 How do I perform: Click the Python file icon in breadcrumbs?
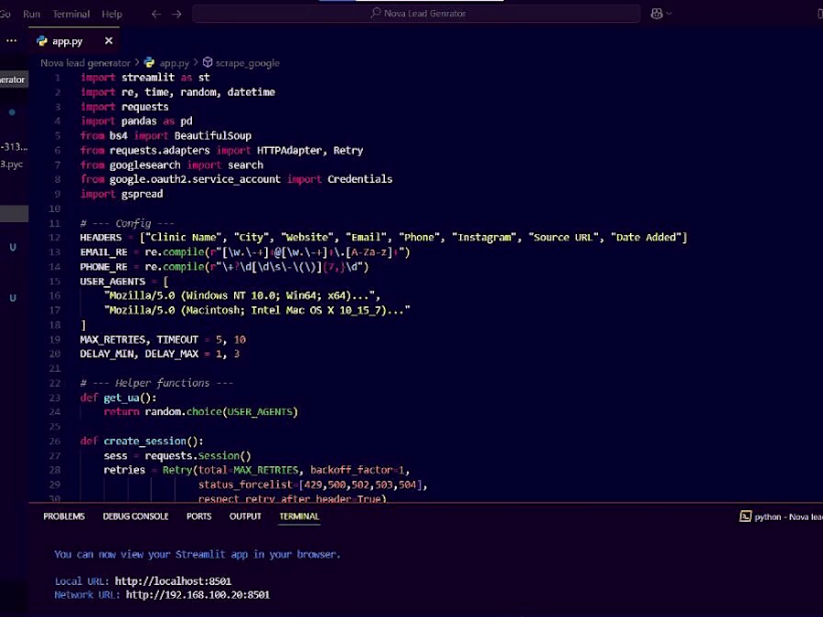tap(150, 62)
